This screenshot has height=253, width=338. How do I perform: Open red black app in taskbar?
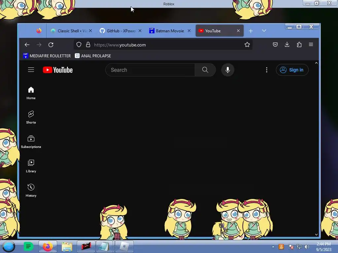(86, 246)
